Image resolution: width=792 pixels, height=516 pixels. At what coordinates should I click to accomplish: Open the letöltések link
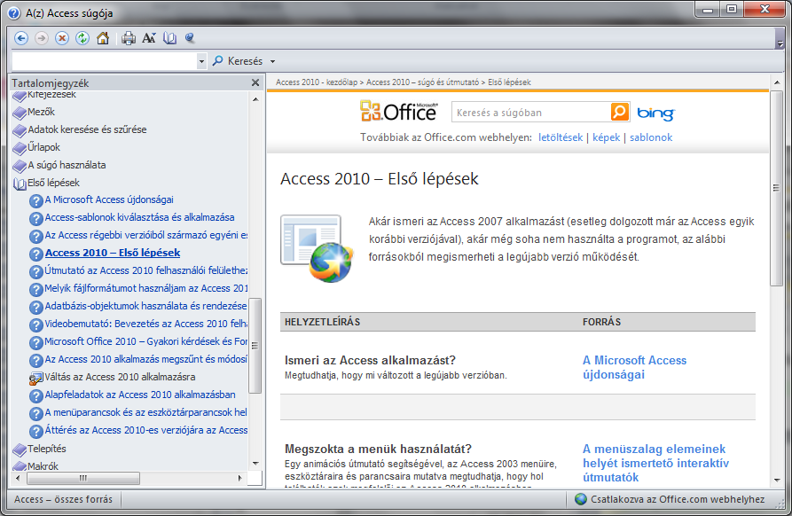tap(561, 137)
